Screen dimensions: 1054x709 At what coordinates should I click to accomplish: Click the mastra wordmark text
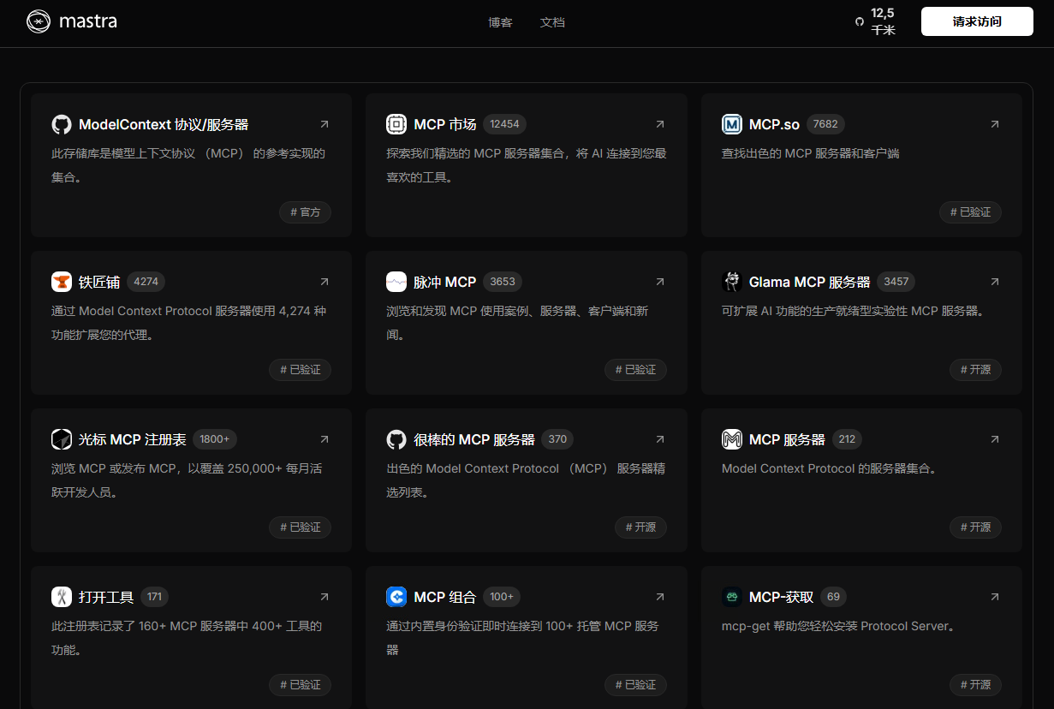click(x=88, y=21)
